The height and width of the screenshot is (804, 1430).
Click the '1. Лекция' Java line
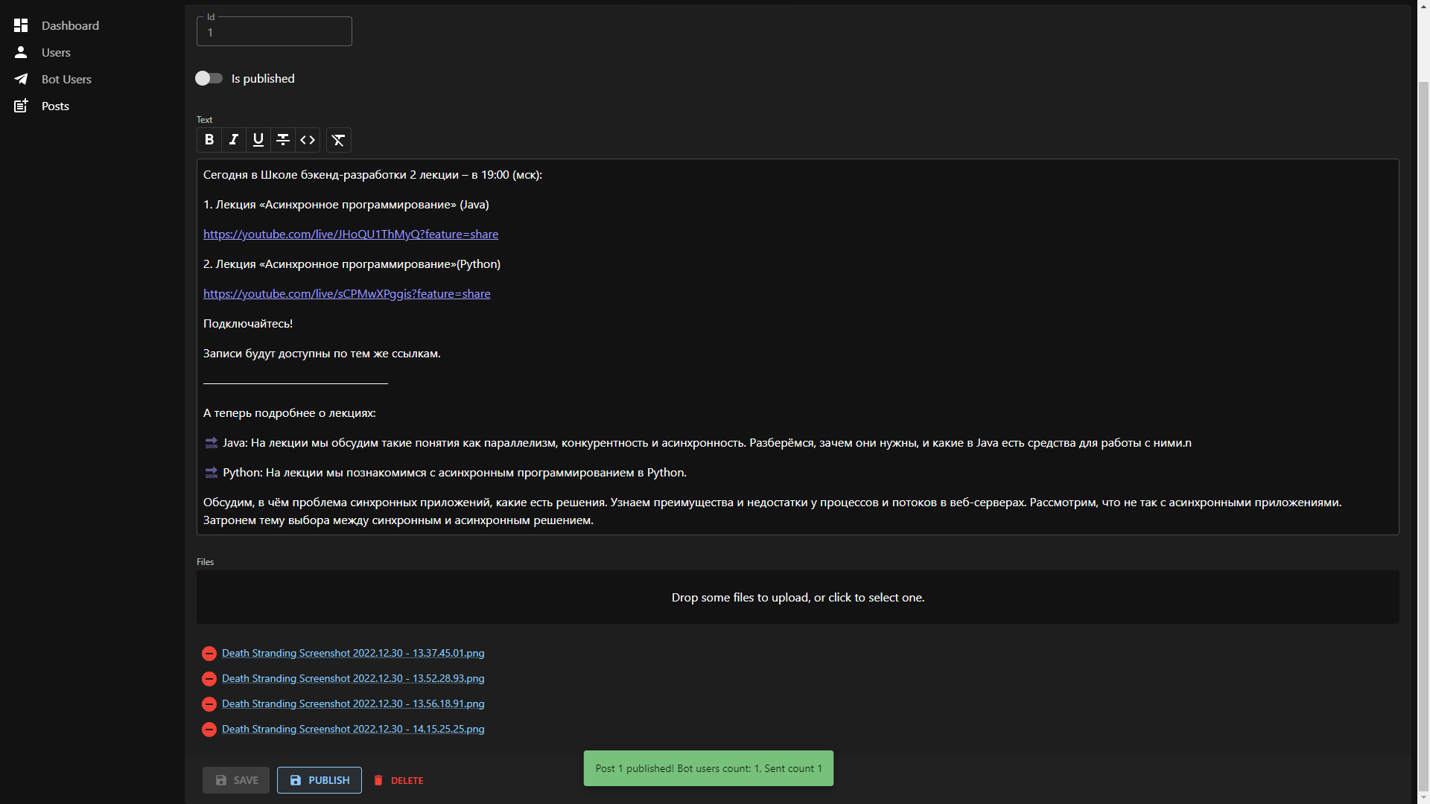pyautogui.click(x=346, y=204)
